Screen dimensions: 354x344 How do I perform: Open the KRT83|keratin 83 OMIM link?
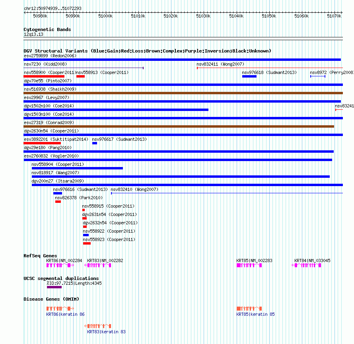point(106,332)
